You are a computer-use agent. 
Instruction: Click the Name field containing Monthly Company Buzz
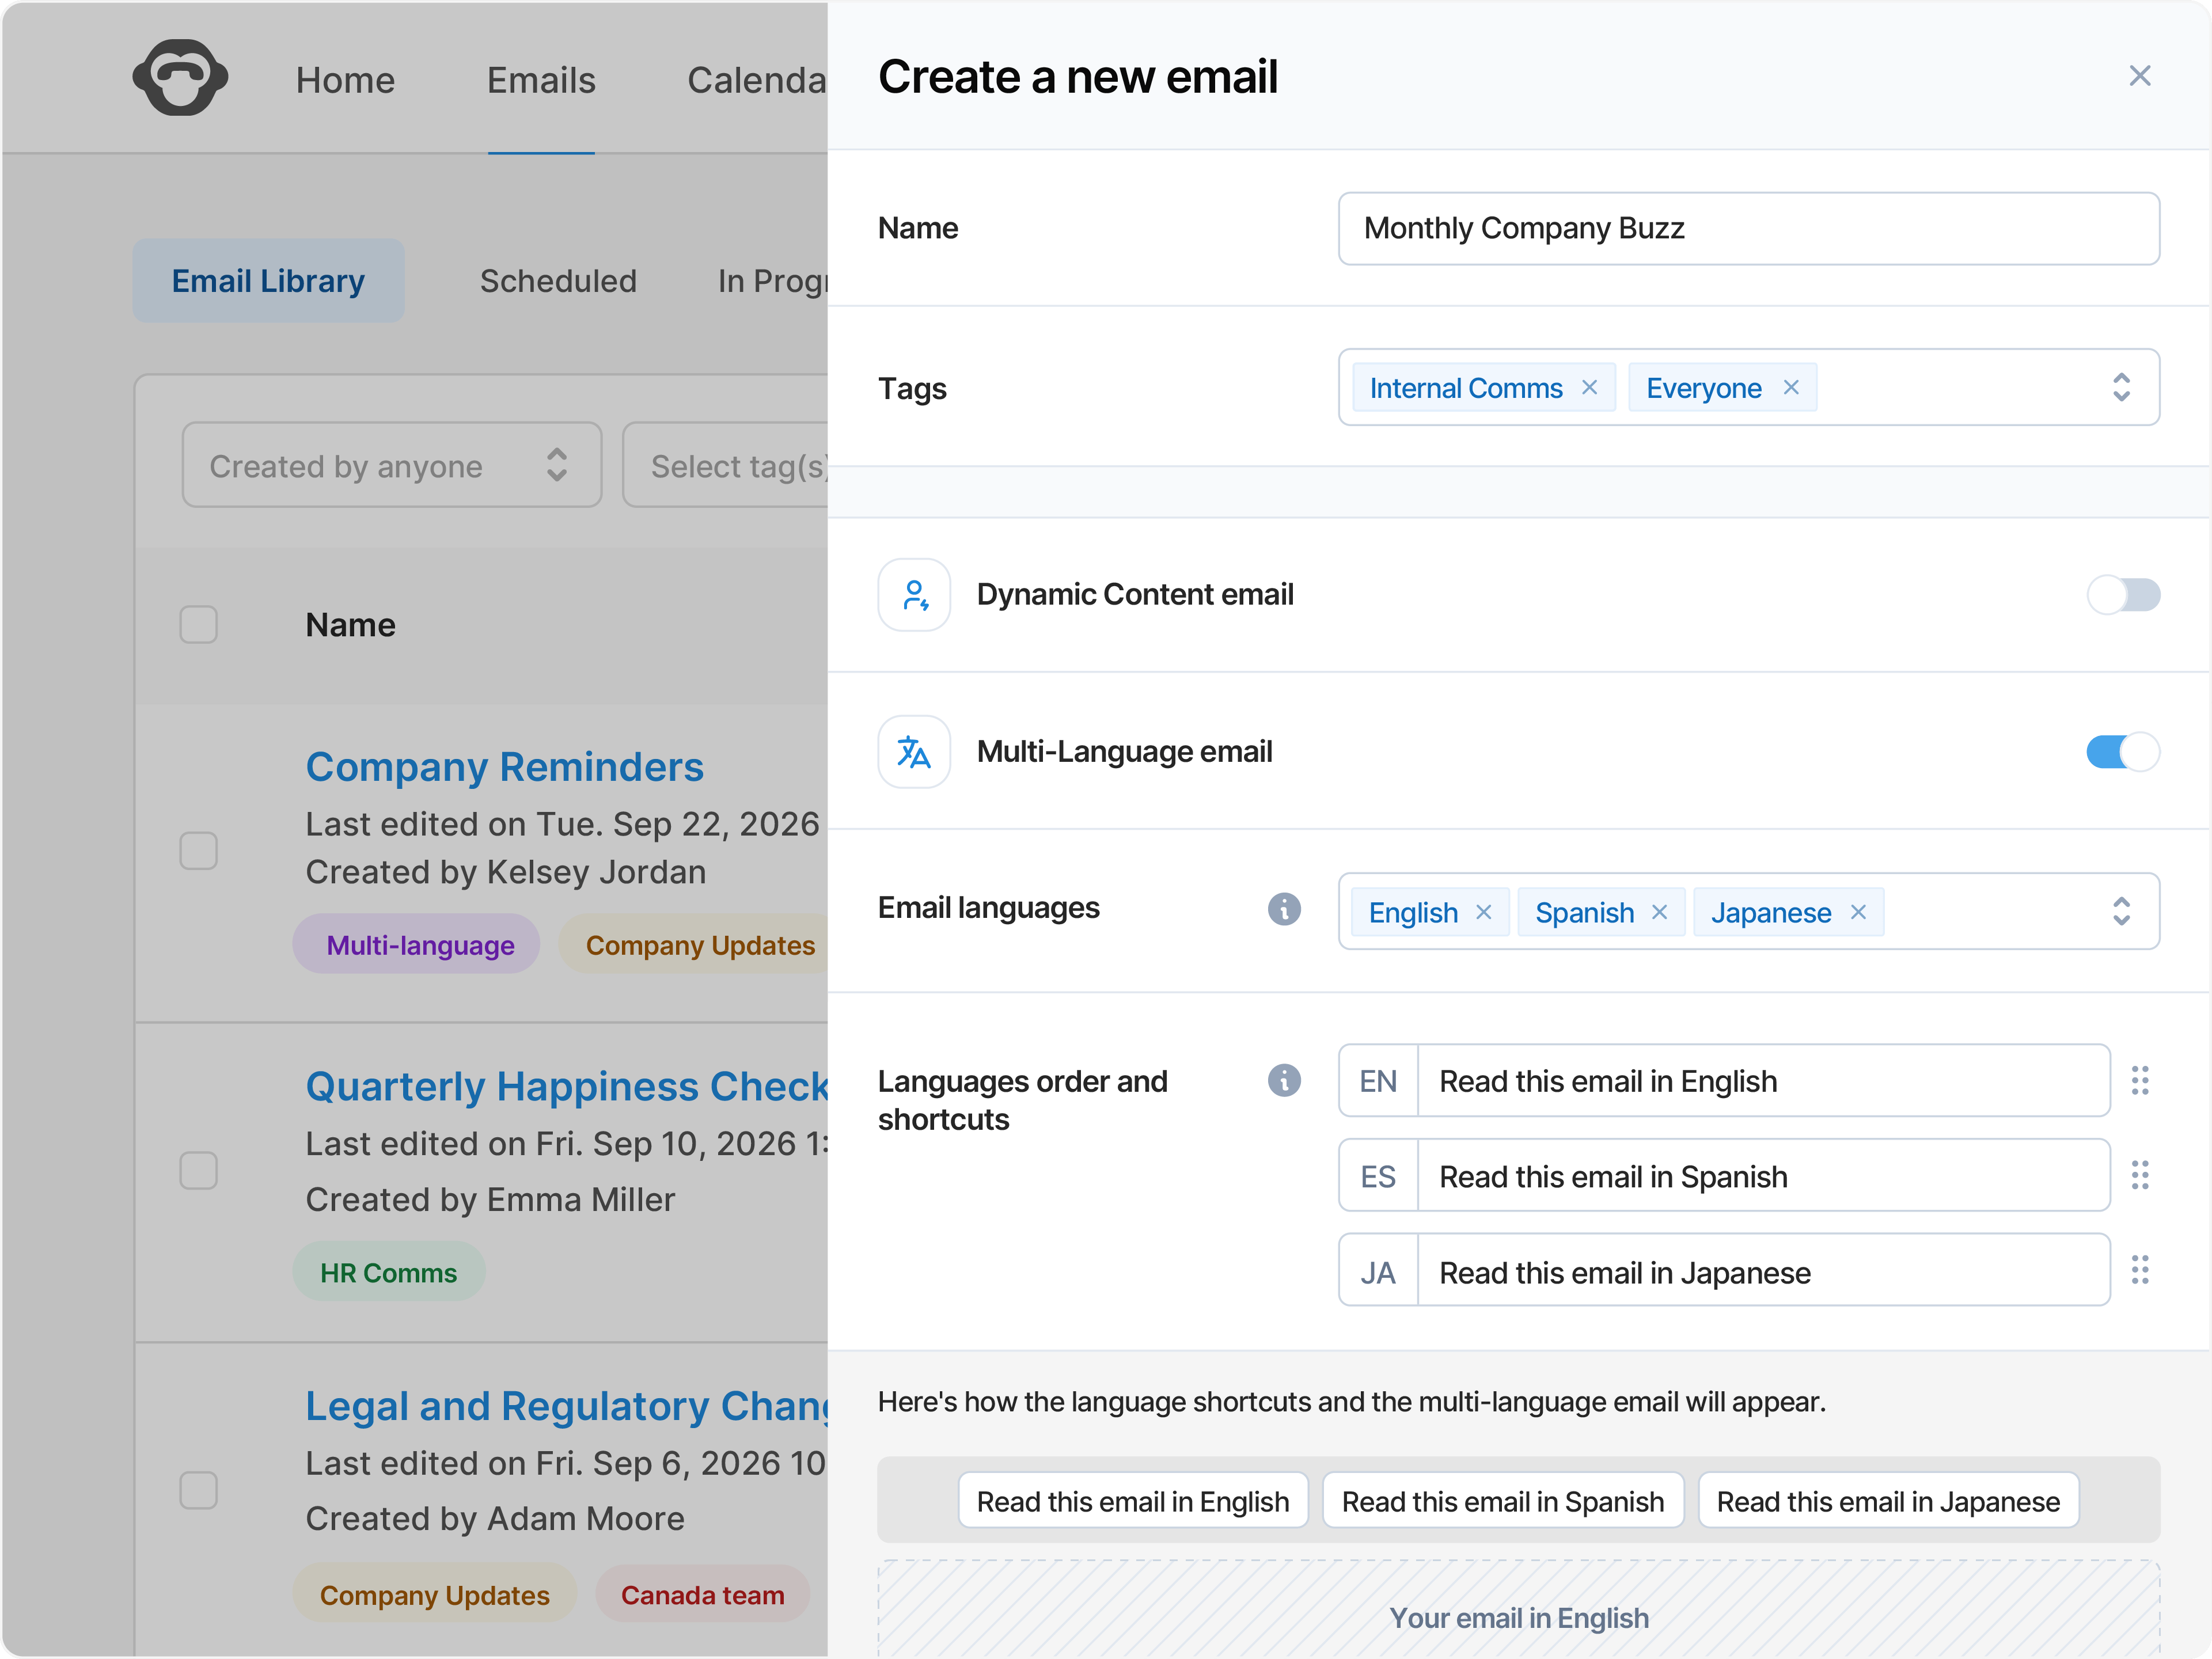[1747, 228]
